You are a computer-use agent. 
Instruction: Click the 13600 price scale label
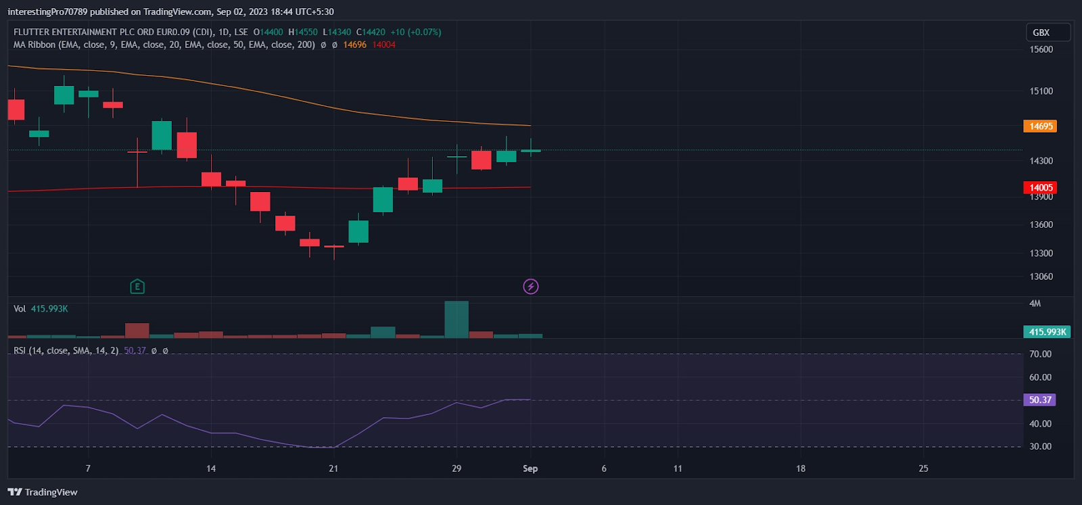click(x=1041, y=225)
